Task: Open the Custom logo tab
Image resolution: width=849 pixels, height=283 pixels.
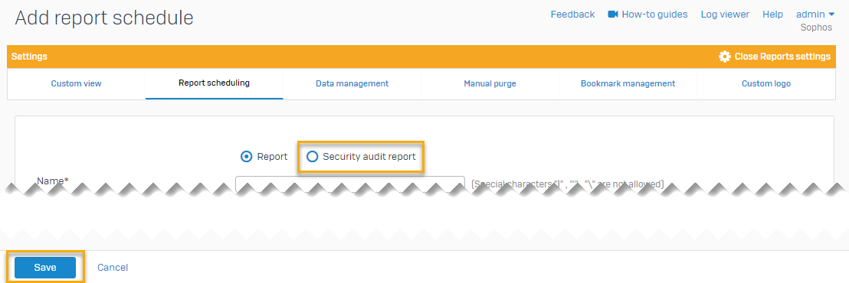Action: click(766, 83)
